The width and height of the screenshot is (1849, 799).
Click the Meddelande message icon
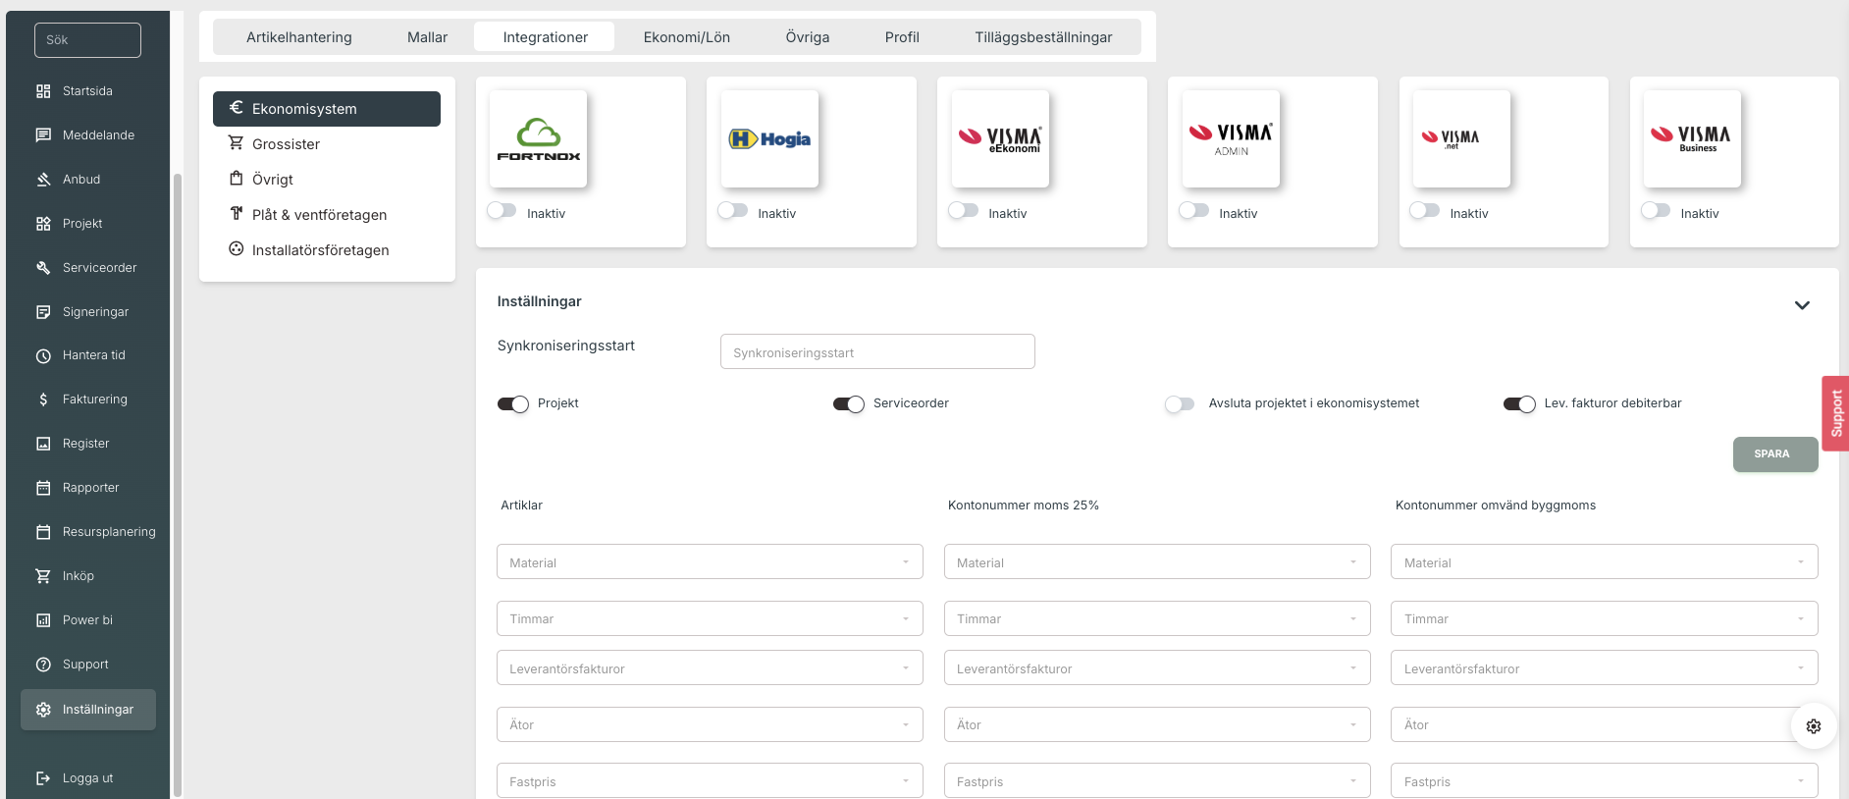(x=43, y=135)
